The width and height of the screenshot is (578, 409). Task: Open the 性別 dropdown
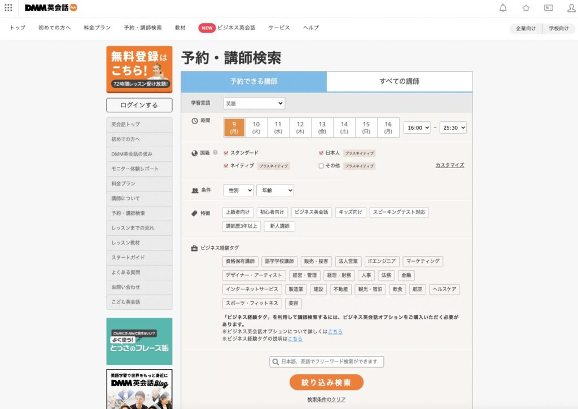[238, 190]
